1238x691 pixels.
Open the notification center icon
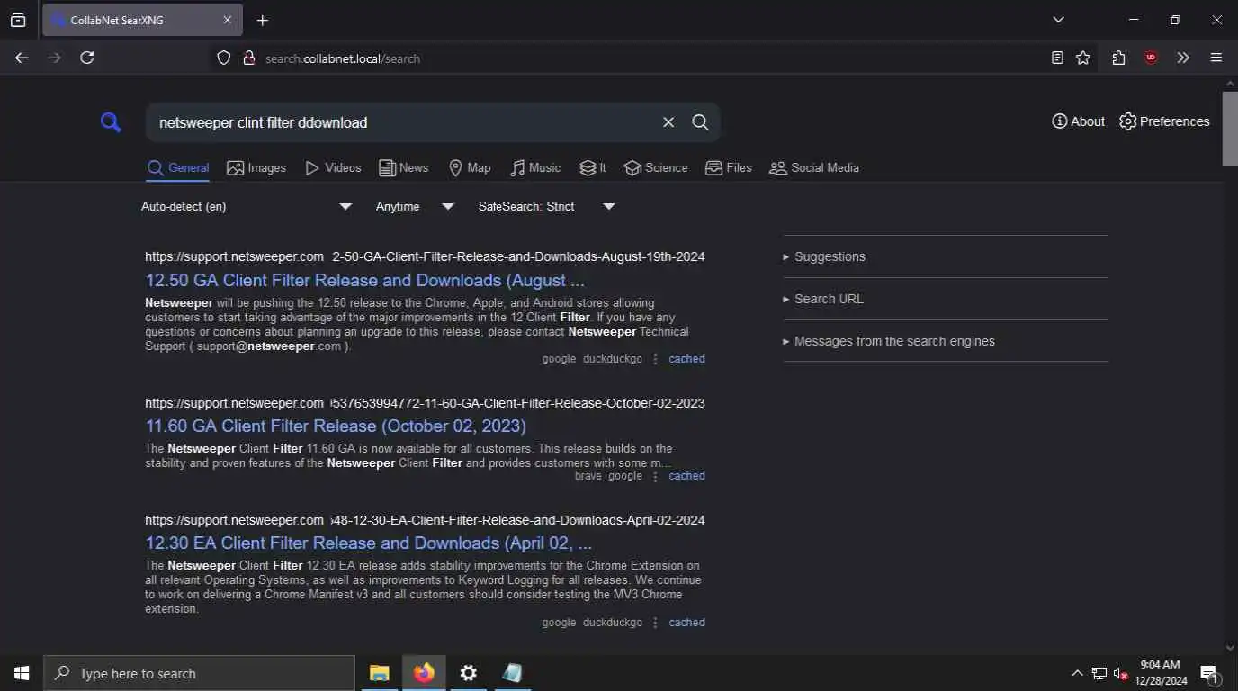pyautogui.click(x=1209, y=673)
